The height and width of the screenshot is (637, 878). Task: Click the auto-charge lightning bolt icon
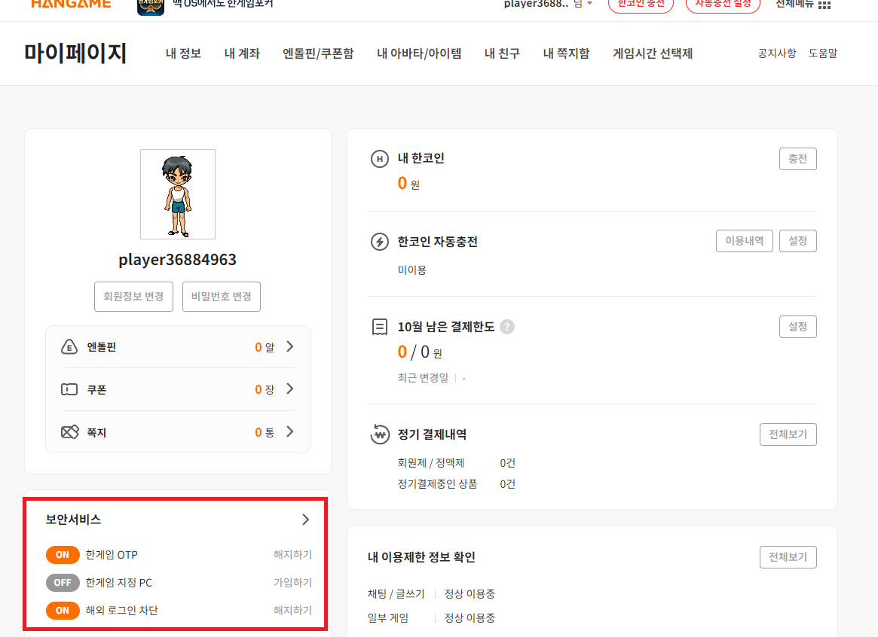click(x=380, y=242)
